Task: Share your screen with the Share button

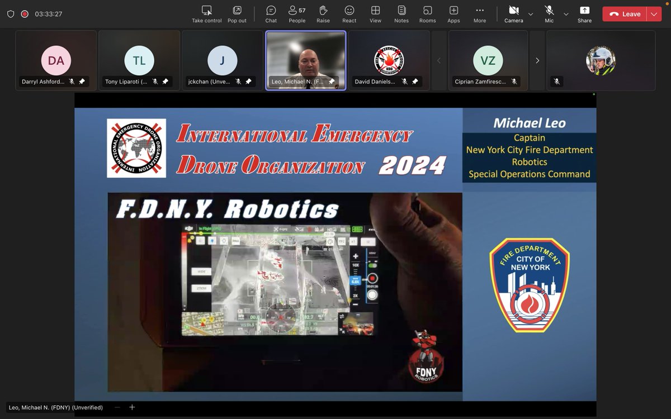Action: click(584, 14)
